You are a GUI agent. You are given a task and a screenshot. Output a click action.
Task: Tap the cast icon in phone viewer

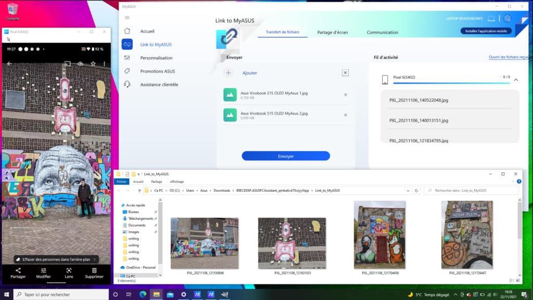(68, 64)
